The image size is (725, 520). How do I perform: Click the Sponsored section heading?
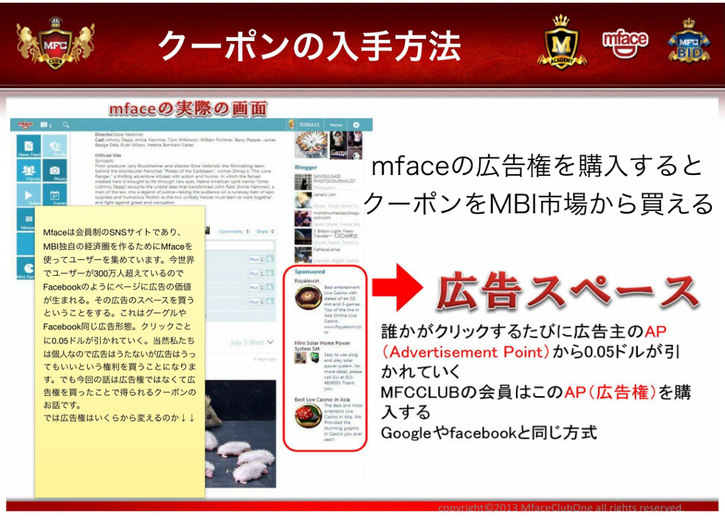pyautogui.click(x=310, y=272)
